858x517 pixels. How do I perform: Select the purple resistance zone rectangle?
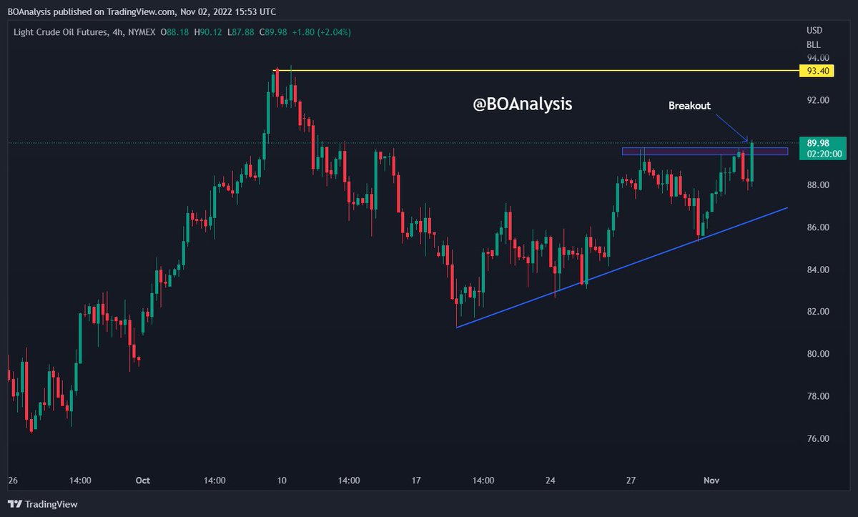[705, 151]
